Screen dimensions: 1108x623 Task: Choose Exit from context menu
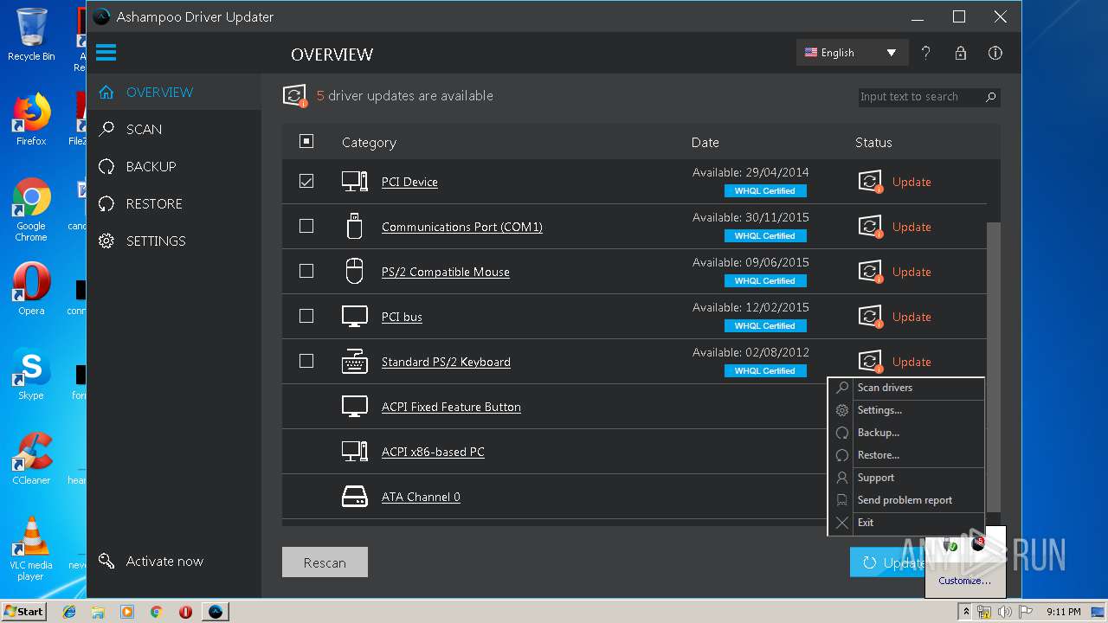(x=906, y=523)
